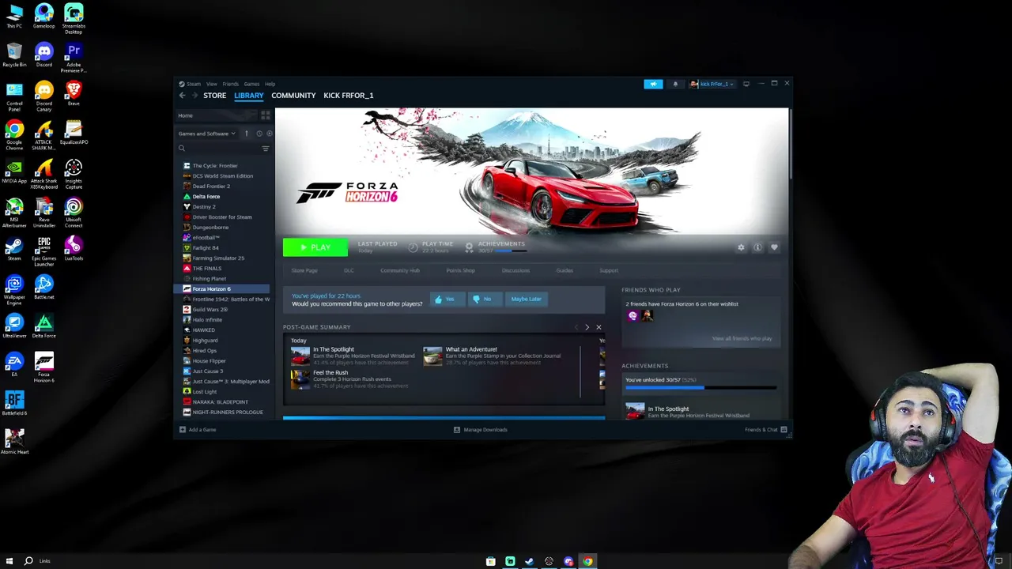Image resolution: width=1012 pixels, height=569 pixels.
Task: Click Maybe Later on recommendation prompt
Action: click(526, 299)
